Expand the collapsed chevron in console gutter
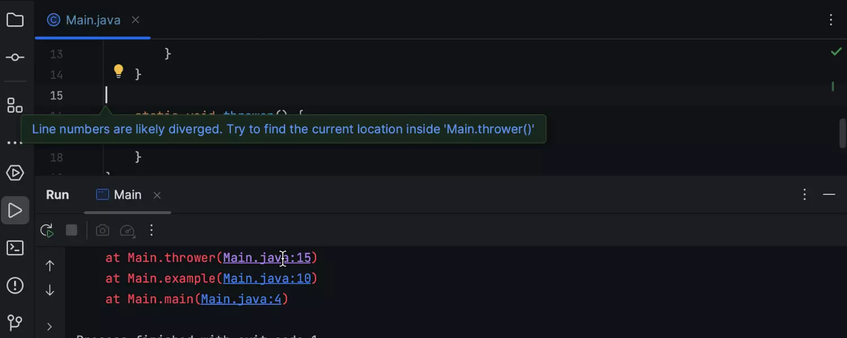This screenshot has height=338, width=847. 50,327
